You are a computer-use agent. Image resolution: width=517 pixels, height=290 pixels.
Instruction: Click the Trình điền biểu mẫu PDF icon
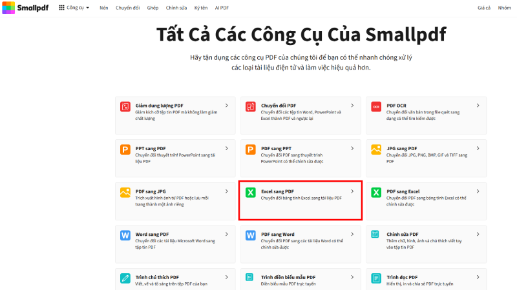(251, 278)
